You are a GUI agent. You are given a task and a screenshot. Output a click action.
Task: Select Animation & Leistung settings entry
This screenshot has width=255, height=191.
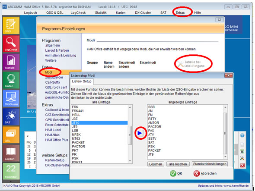pos(61,56)
